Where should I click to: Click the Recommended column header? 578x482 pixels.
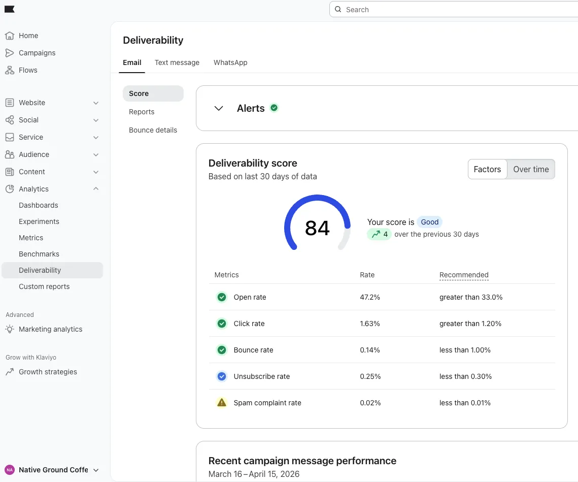(464, 275)
